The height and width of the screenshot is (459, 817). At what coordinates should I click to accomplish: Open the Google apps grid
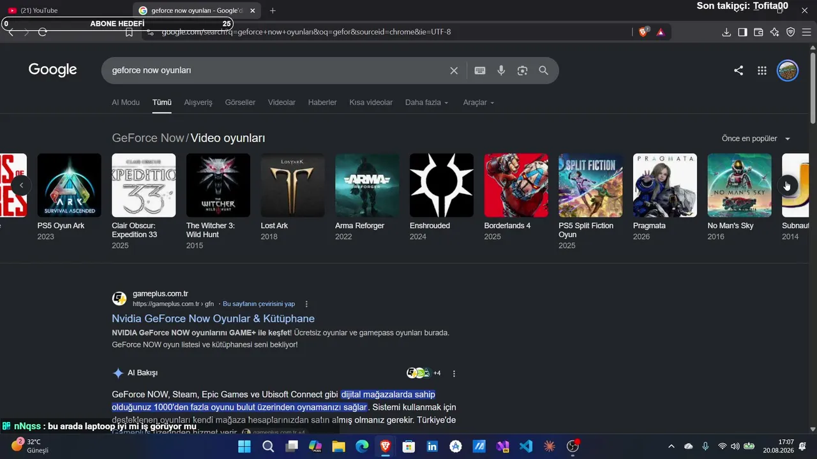point(761,71)
